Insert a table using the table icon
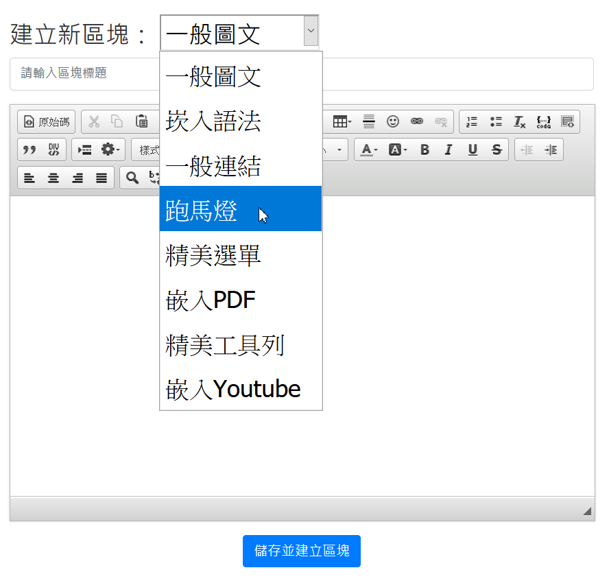 point(342,122)
